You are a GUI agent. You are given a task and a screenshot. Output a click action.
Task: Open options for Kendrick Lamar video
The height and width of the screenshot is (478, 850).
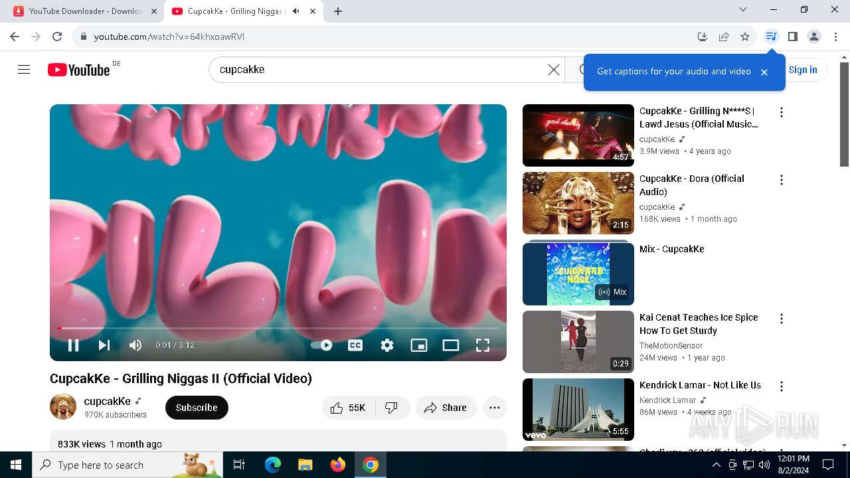[x=782, y=386]
